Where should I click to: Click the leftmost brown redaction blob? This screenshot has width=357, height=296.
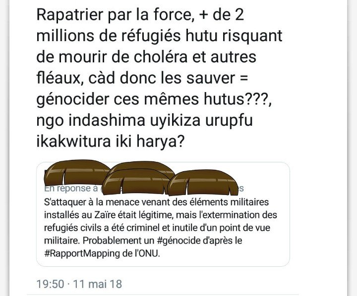coord(76,172)
